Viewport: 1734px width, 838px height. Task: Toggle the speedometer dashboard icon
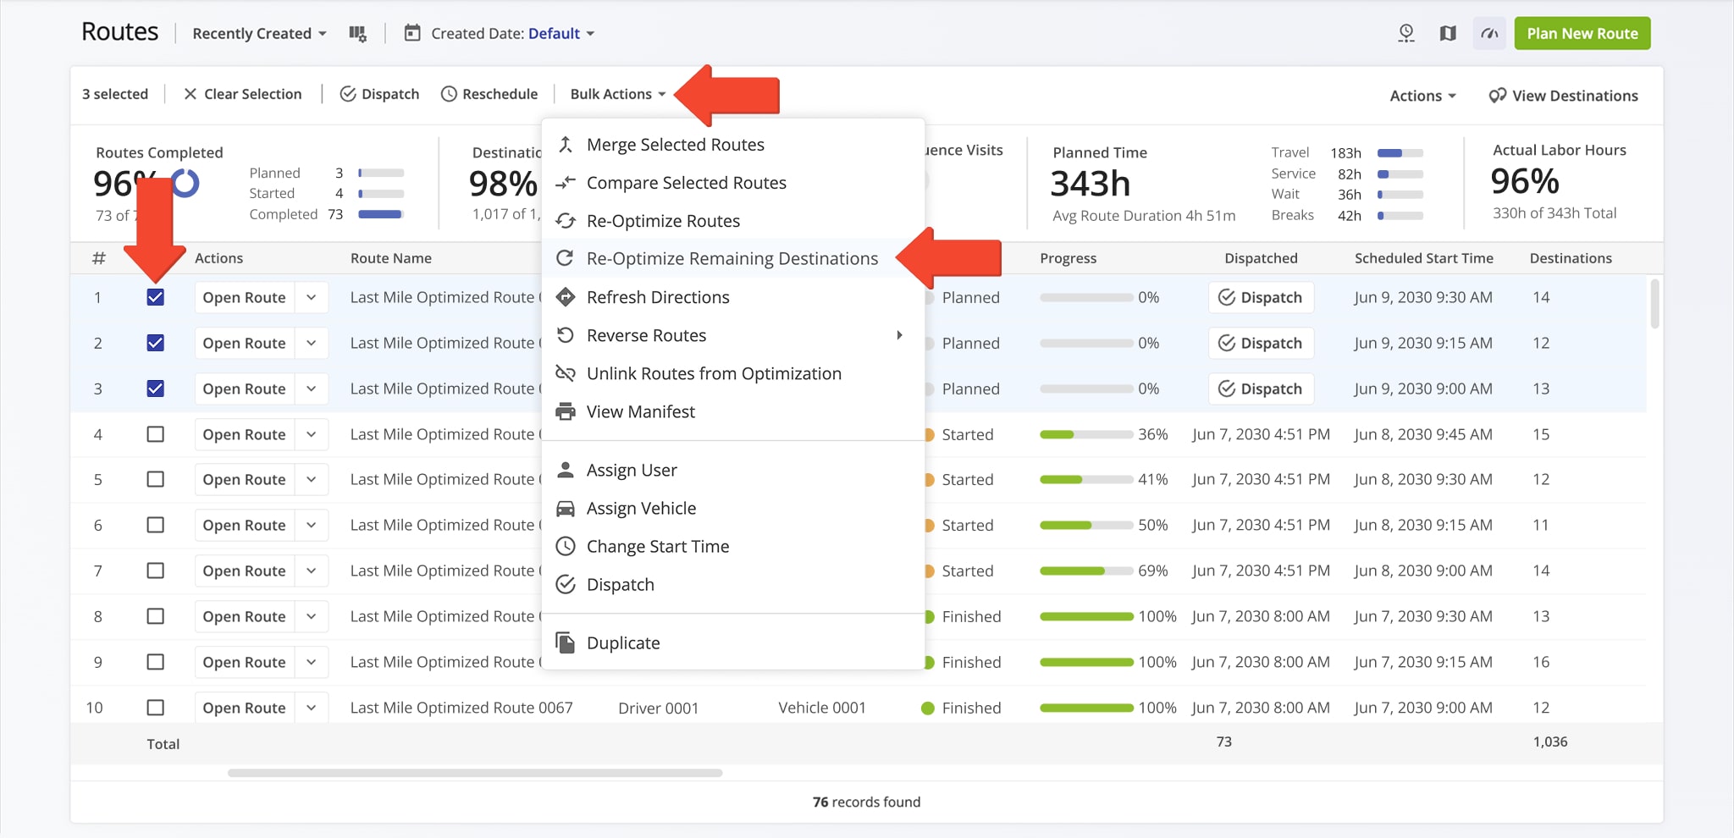pyautogui.click(x=1489, y=33)
